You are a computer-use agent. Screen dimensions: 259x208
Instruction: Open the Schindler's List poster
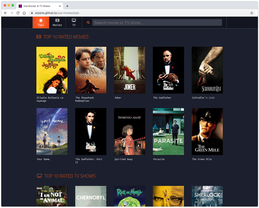[x=207, y=70]
